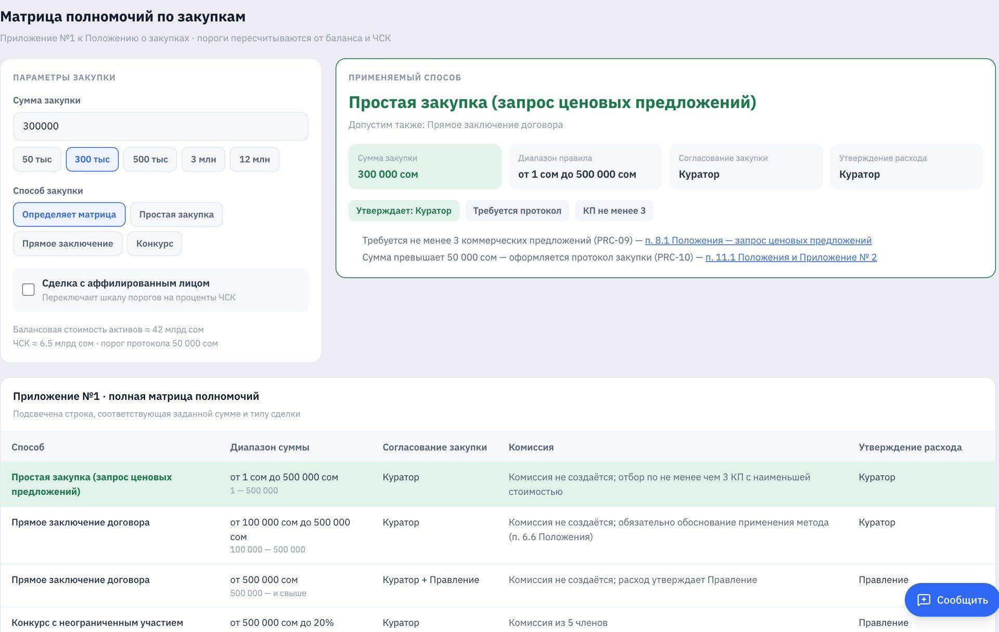Screen dimensions: 999x632
Task: Select the 300 тыс preset amount
Action: [x=92, y=159]
